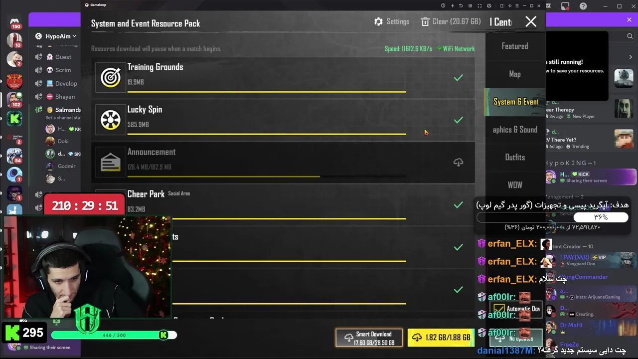Close the System and Event Resource Pack panel
Screen dimensions: 638x359
point(531,21)
